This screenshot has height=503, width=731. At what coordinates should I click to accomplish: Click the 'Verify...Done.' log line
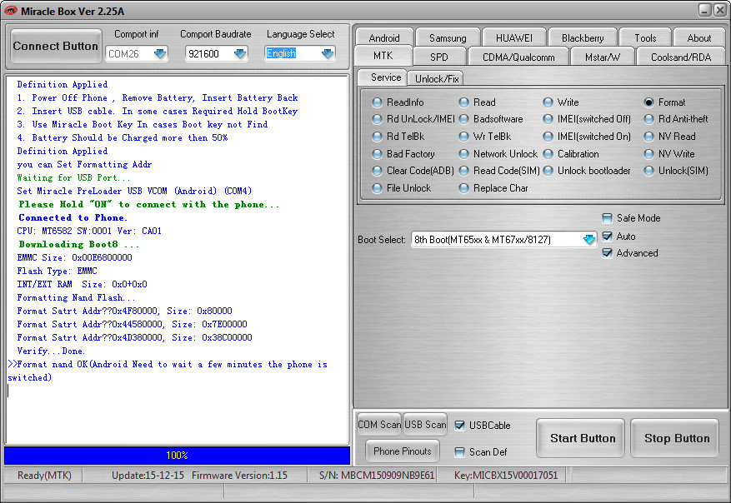point(51,351)
